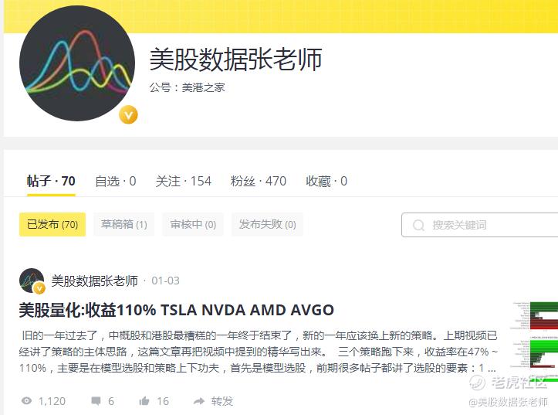Click the magnifier icon in search box
This screenshot has height=415, width=558.
(418, 225)
